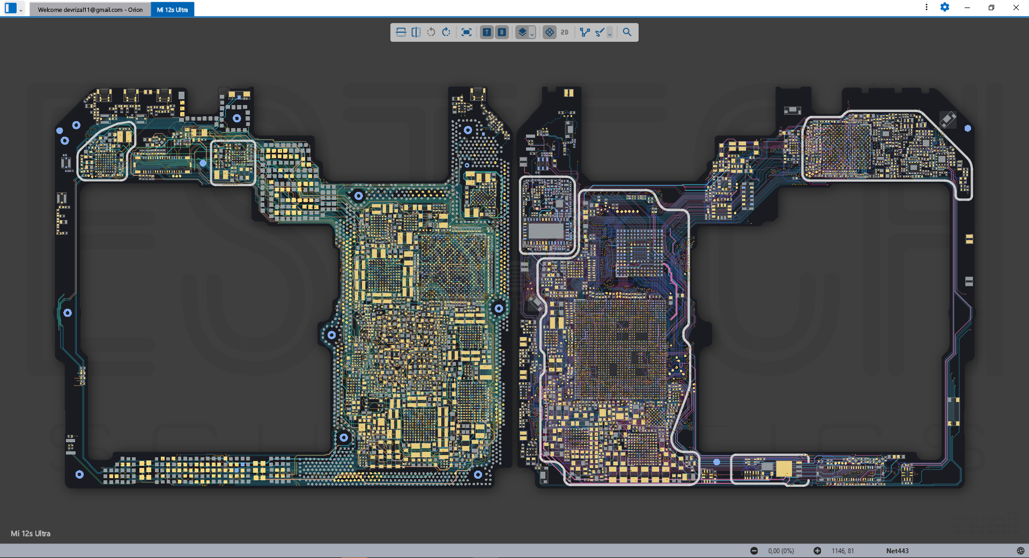This screenshot has height=558, width=1029.
Task: Minimize the application window
Action: tap(967, 8)
